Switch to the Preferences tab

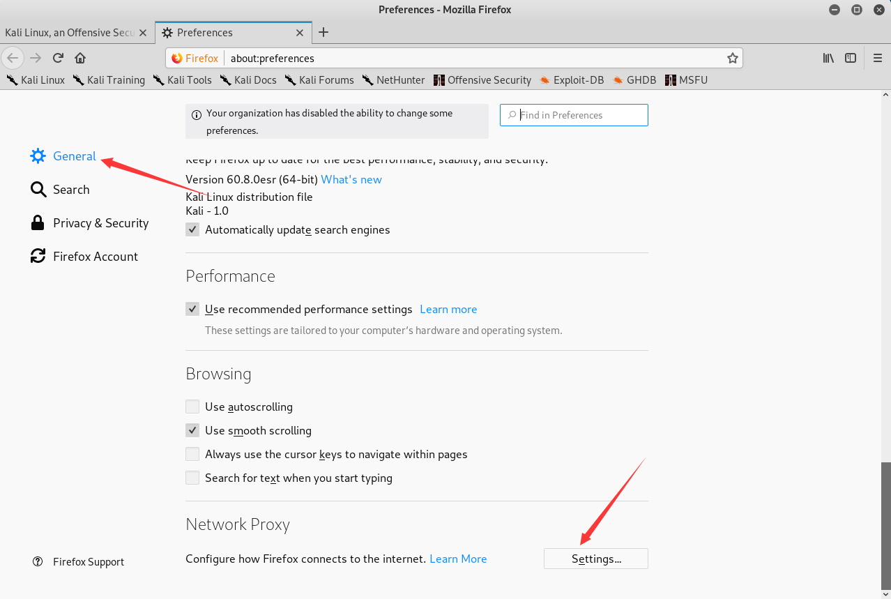tap(233, 33)
